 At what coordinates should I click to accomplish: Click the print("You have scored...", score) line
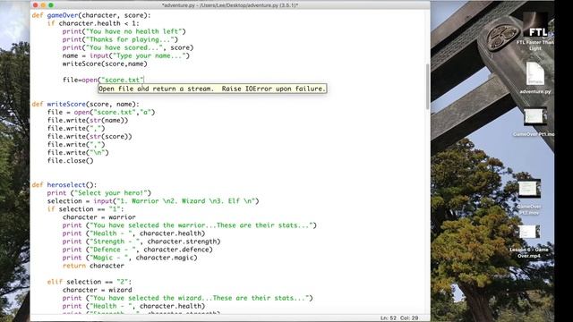128,47
